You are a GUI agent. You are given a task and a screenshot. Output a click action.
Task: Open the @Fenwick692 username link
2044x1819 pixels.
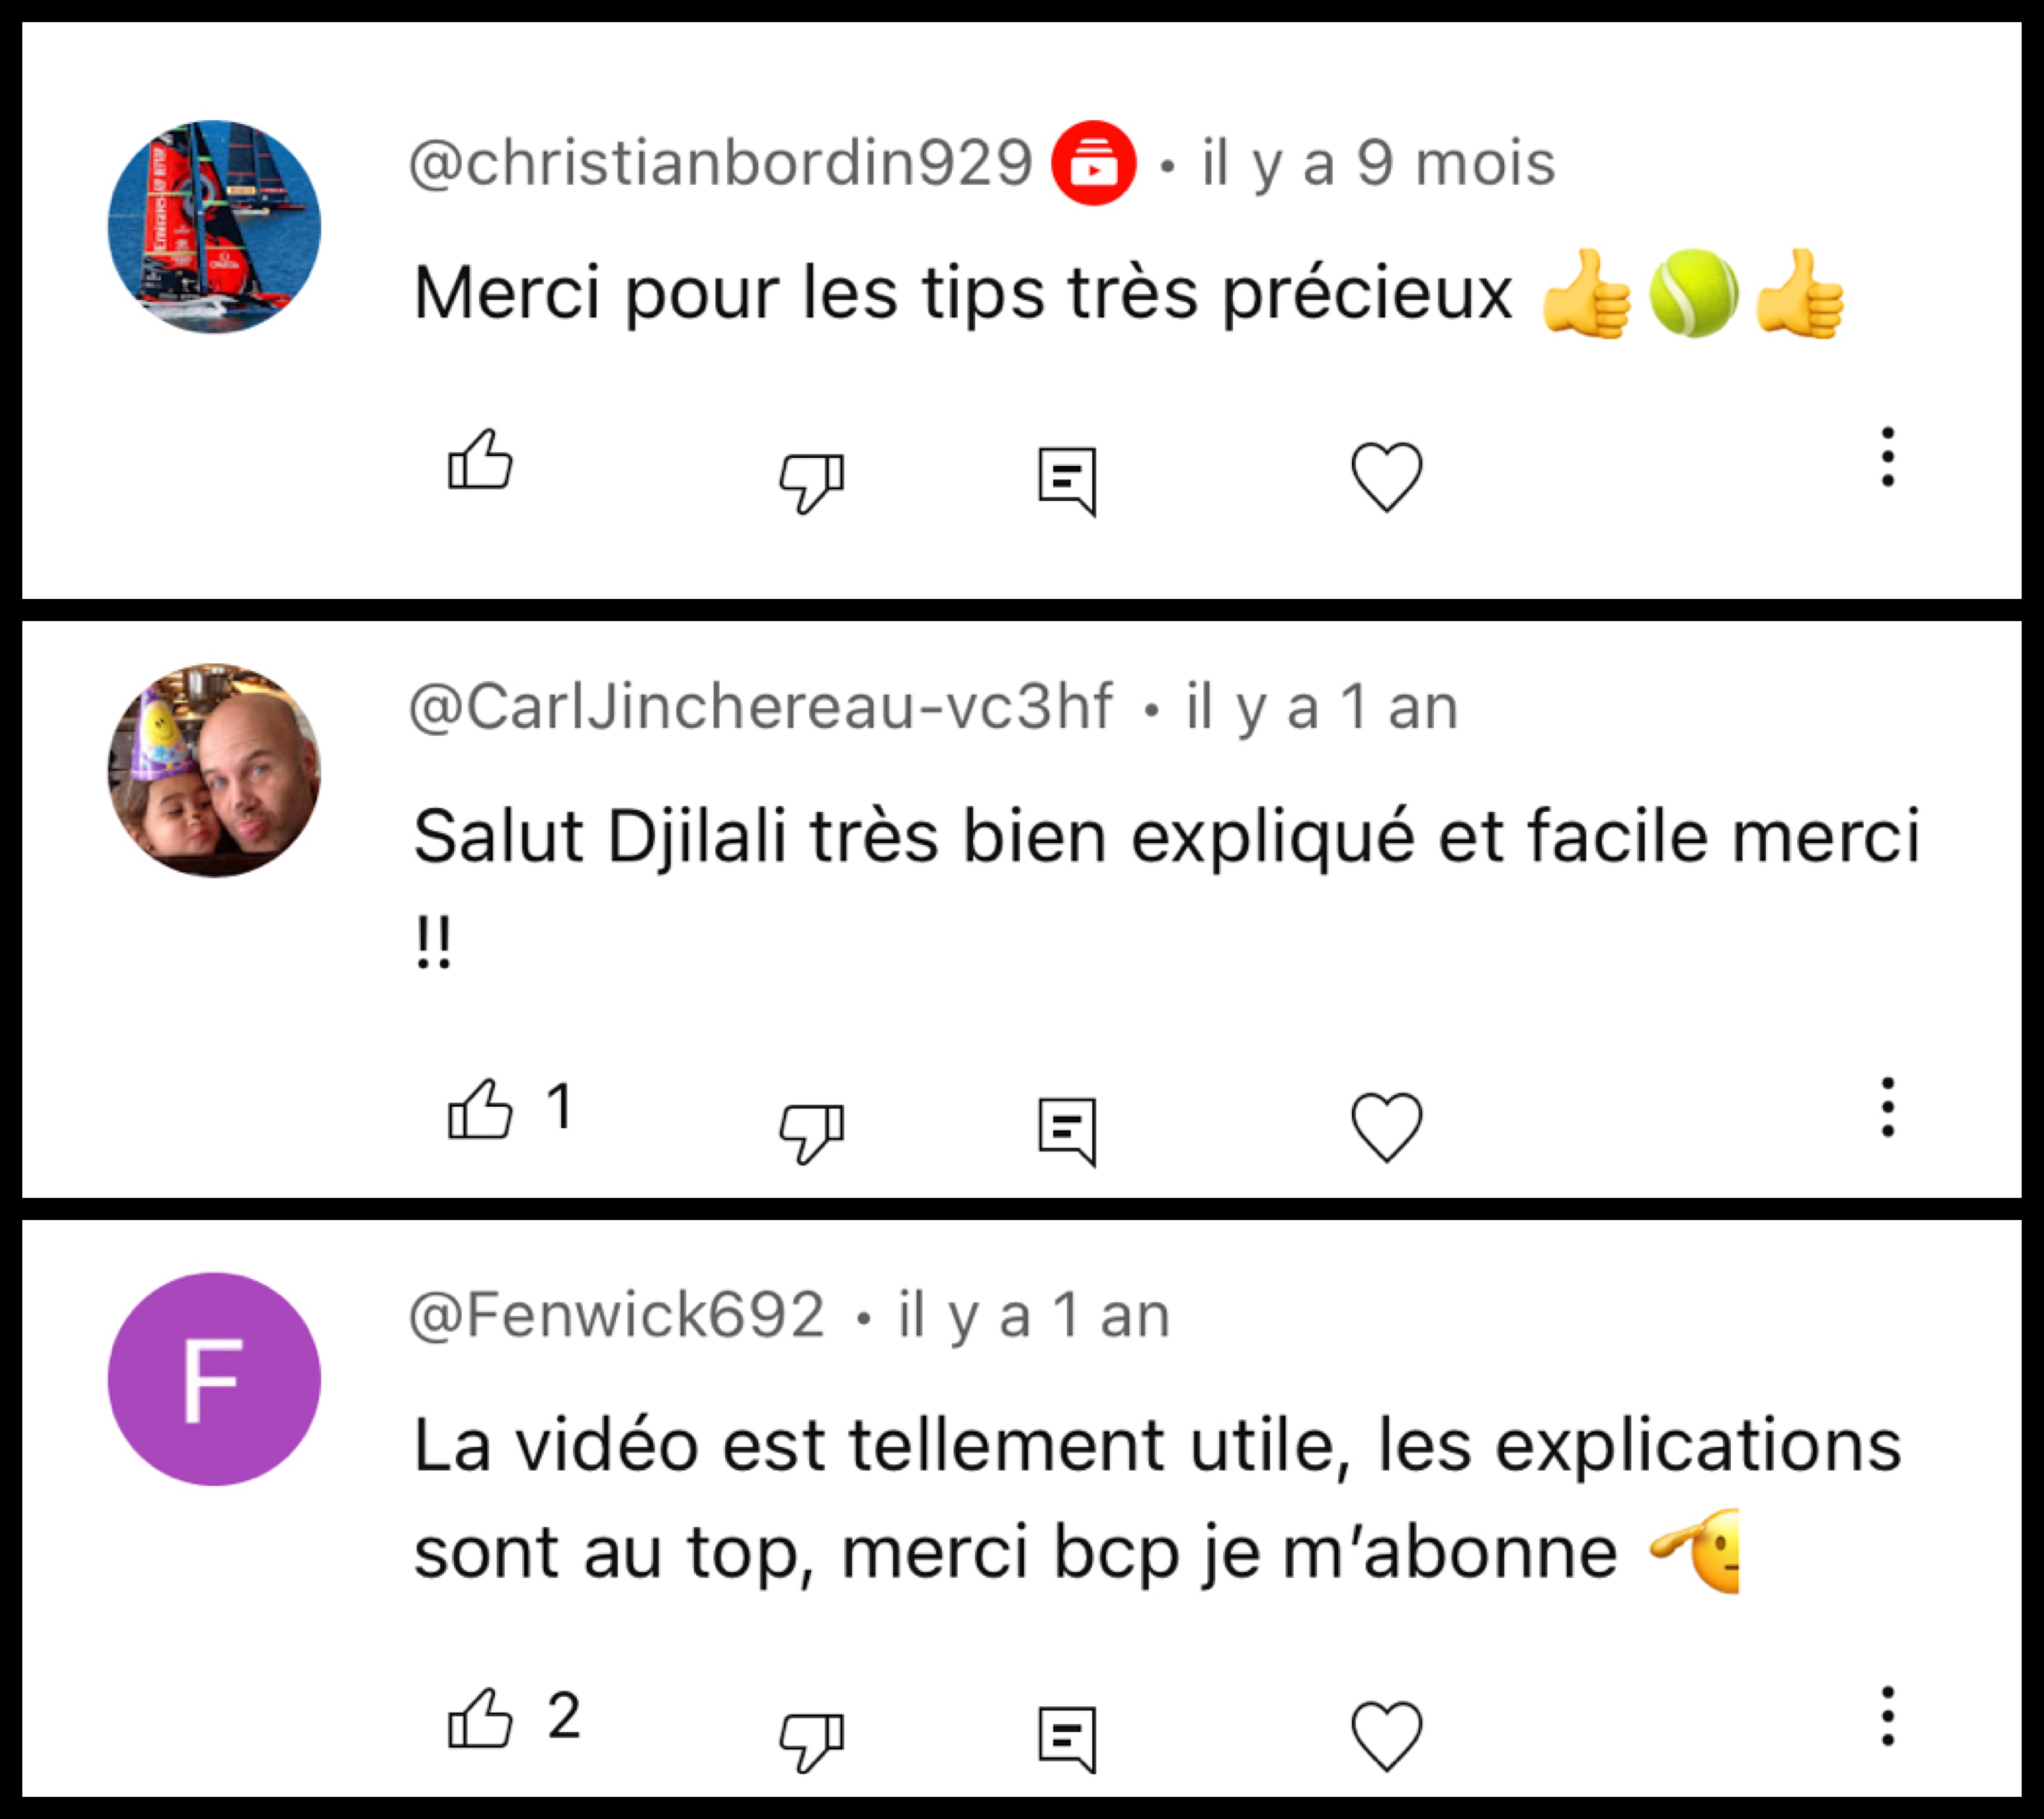click(x=616, y=1314)
